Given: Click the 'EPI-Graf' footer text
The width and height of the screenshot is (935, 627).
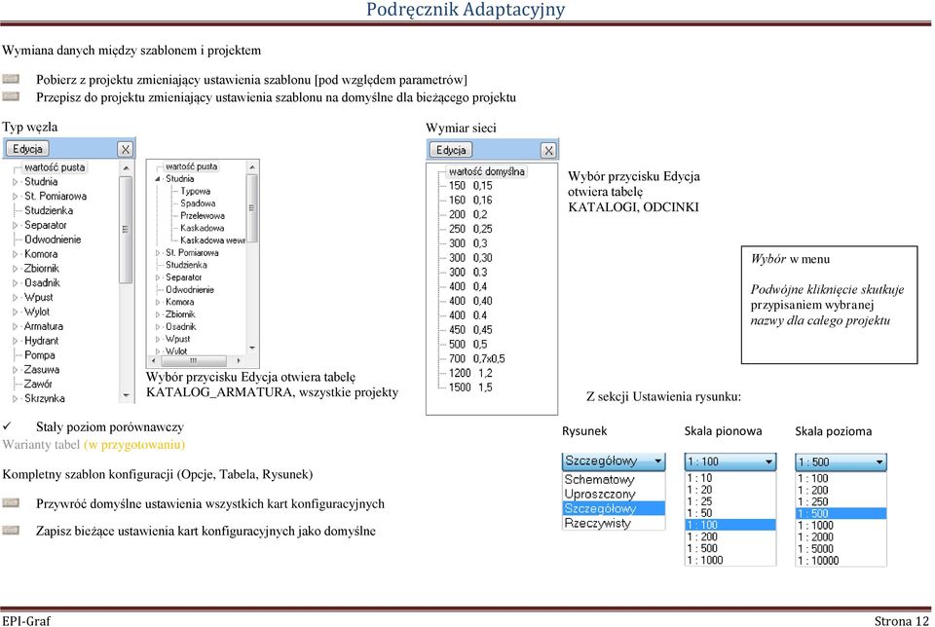Looking at the screenshot, I should pyautogui.click(x=26, y=621).
